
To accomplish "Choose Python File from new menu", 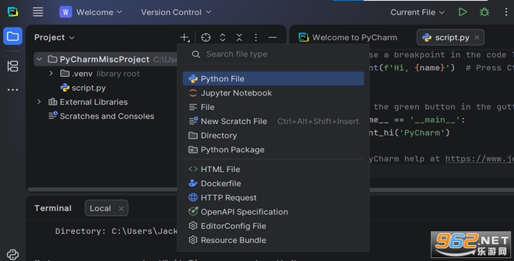I will pyautogui.click(x=273, y=78).
